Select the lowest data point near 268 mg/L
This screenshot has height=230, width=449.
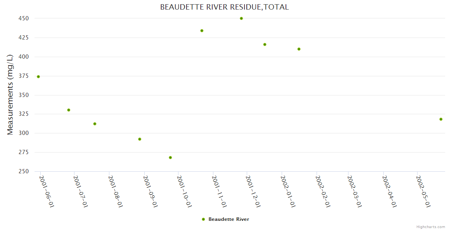170,158
